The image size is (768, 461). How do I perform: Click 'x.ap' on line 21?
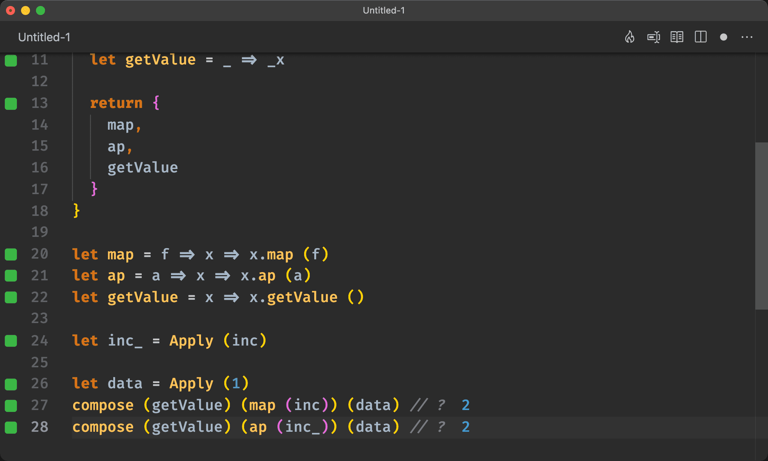tap(258, 276)
